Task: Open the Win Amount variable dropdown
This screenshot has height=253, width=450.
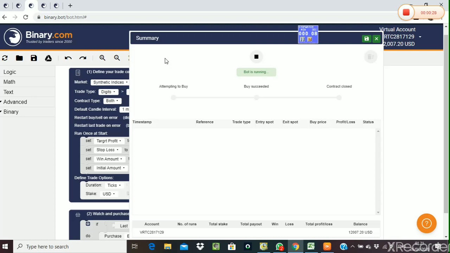Action: tap(109, 159)
